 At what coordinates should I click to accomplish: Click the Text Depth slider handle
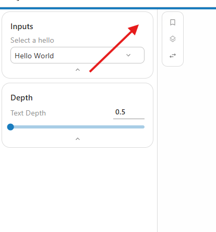click(x=10, y=127)
